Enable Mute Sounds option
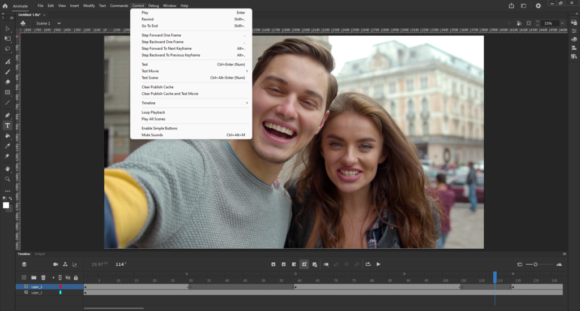Viewport: 580px width, 311px height. click(x=152, y=135)
